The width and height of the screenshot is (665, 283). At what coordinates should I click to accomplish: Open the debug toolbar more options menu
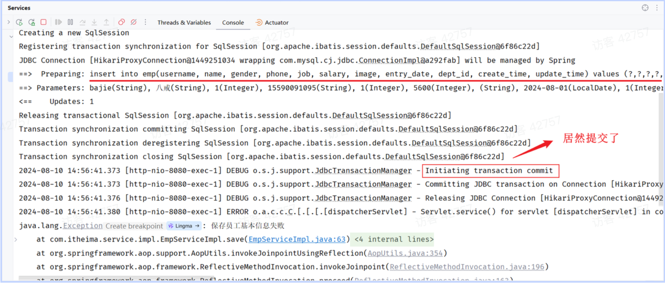(145, 22)
